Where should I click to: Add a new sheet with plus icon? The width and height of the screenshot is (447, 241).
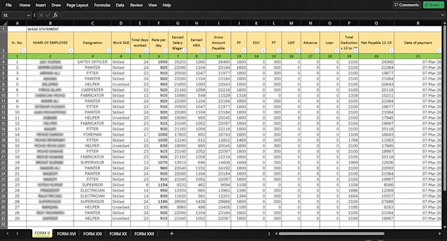point(172,234)
